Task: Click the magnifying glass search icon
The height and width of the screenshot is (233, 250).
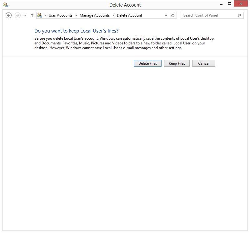Action: (239, 15)
